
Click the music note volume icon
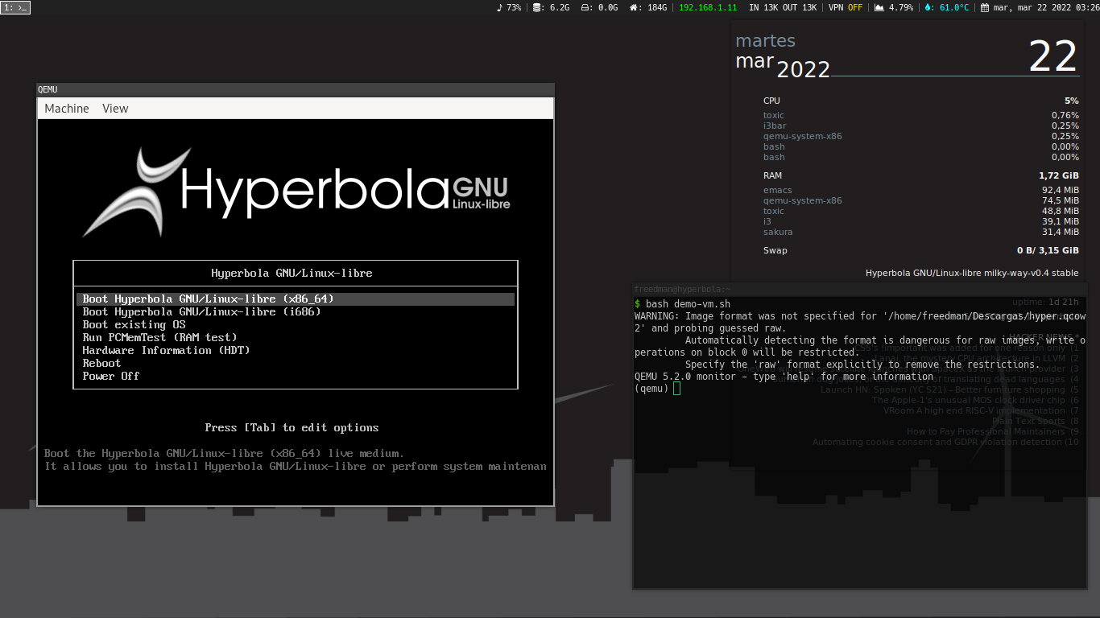[499, 7]
